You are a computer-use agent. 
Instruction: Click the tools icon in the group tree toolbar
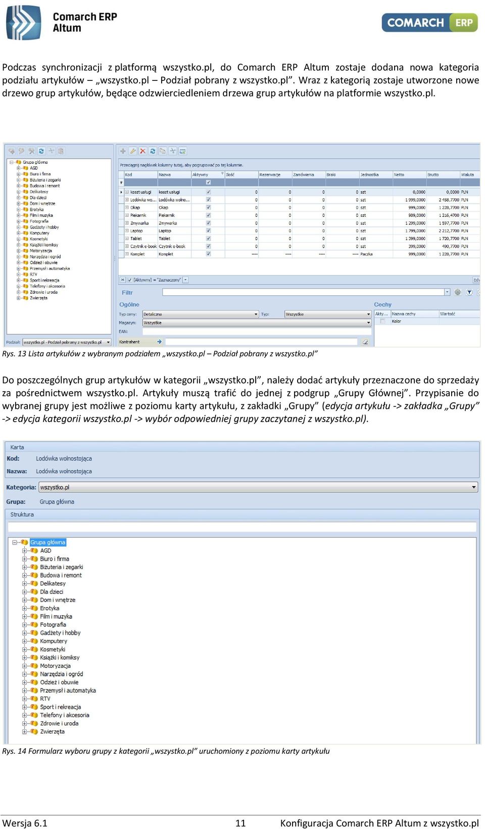pos(31,151)
